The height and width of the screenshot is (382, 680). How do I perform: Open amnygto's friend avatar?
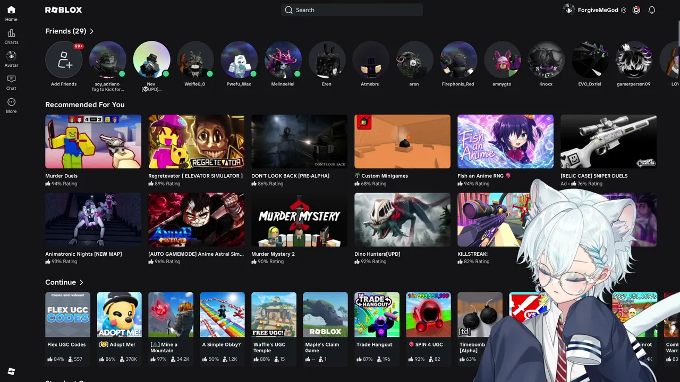tap(502, 60)
